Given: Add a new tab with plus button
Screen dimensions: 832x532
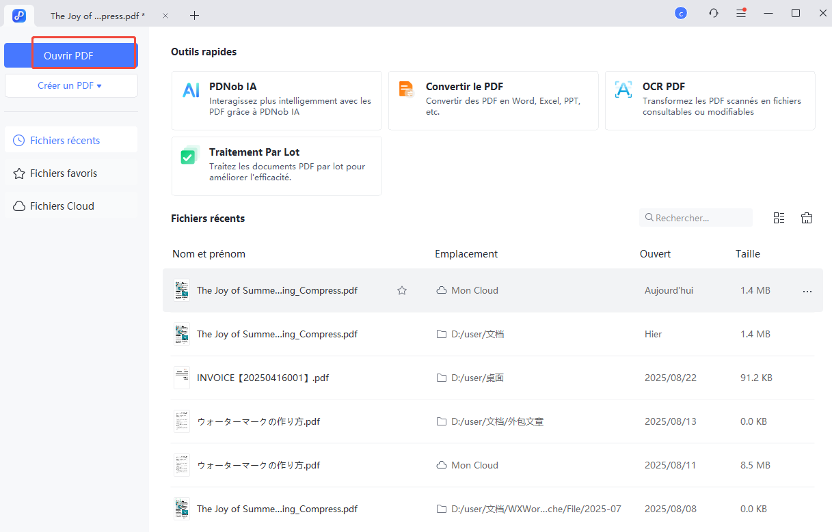Looking at the screenshot, I should (195, 15).
